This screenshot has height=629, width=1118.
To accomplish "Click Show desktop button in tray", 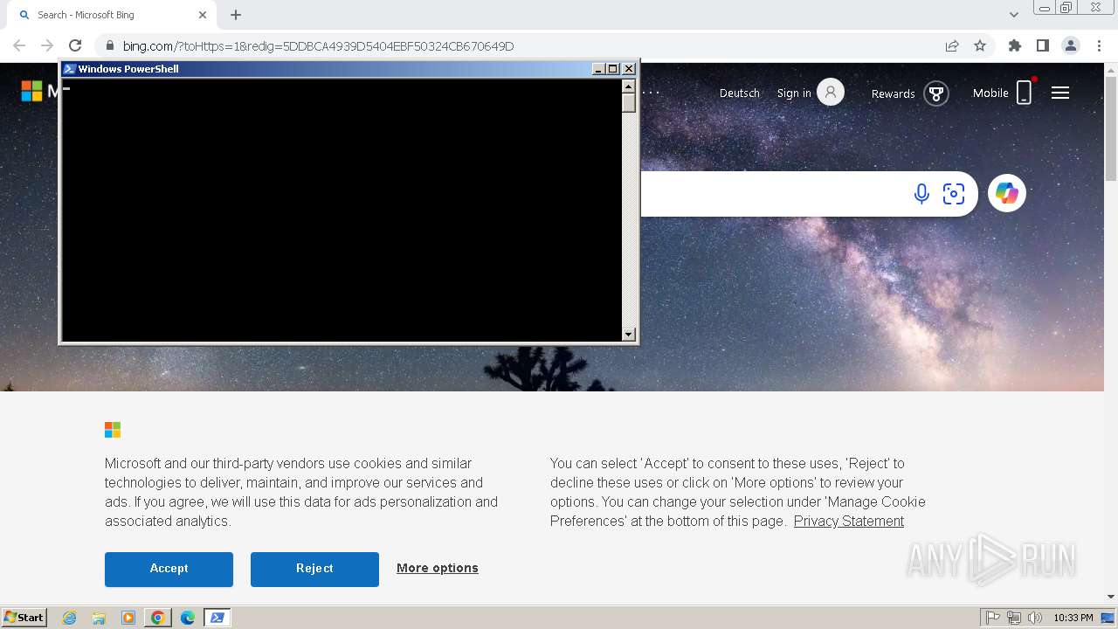I will [x=1108, y=618].
